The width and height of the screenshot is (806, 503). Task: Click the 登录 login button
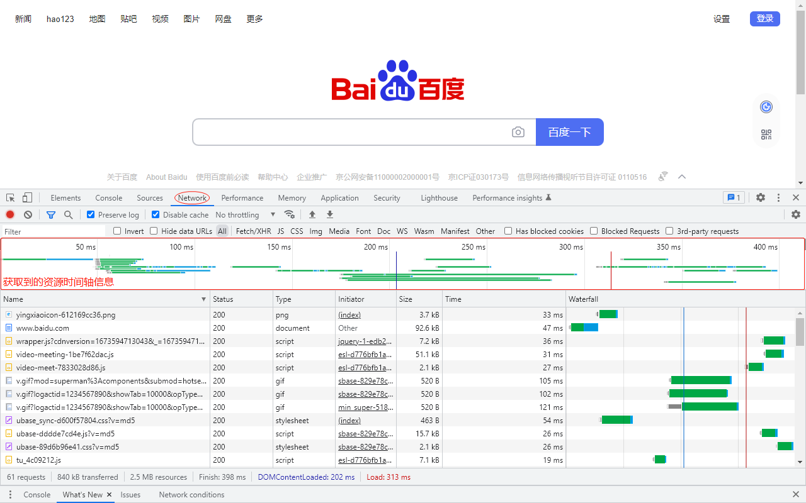(765, 19)
